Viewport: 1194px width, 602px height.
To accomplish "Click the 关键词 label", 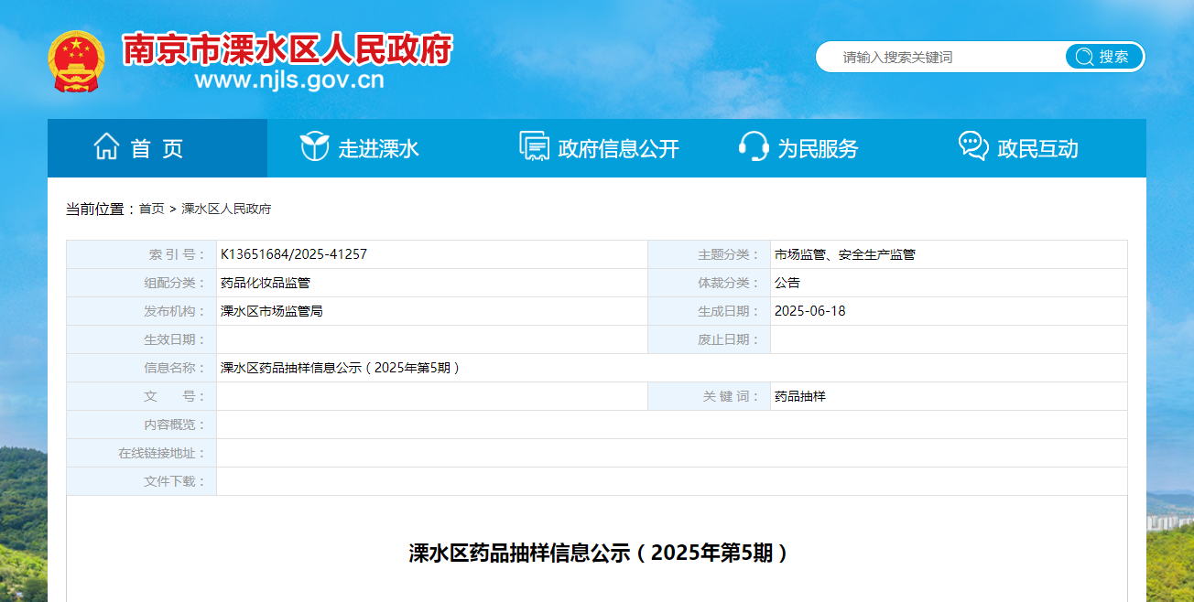I will coord(732,396).
